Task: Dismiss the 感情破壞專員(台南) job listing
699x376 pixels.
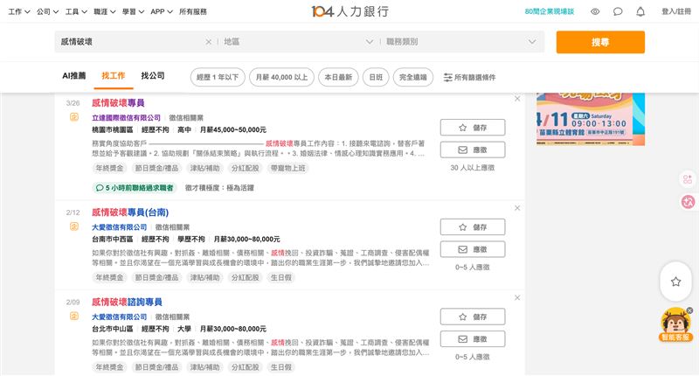Action: pyautogui.click(x=516, y=208)
